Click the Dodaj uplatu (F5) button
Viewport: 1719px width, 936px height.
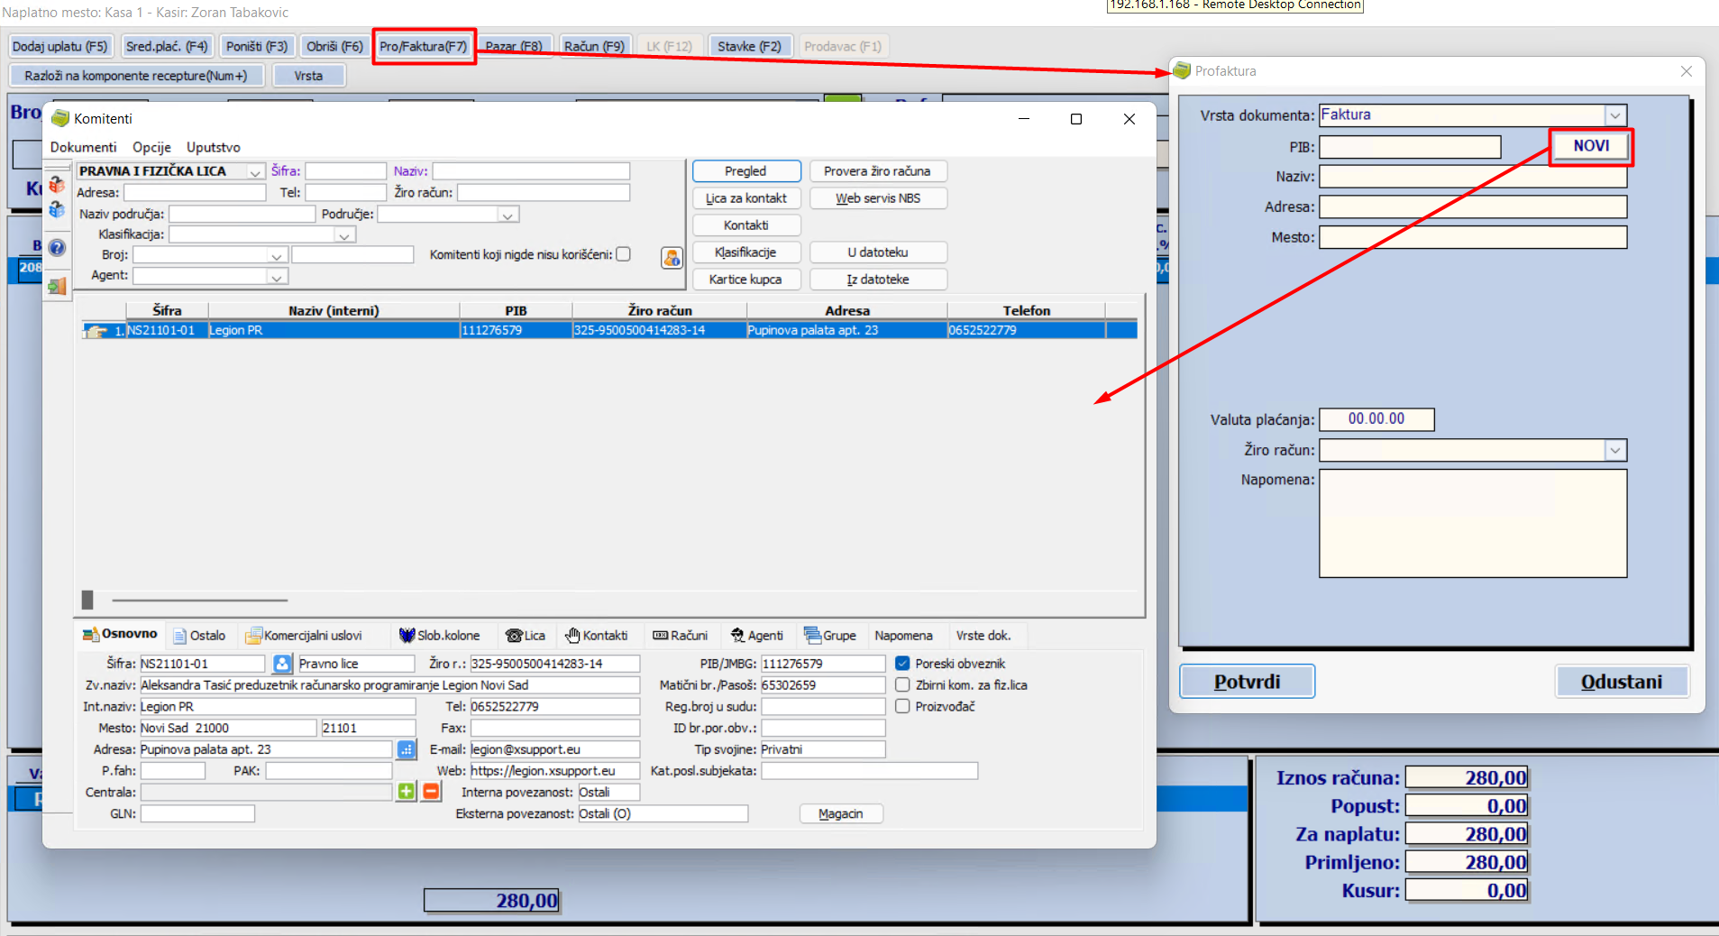[59, 46]
